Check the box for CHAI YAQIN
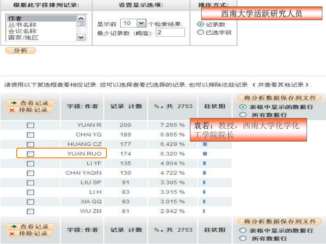 [x=30, y=173]
